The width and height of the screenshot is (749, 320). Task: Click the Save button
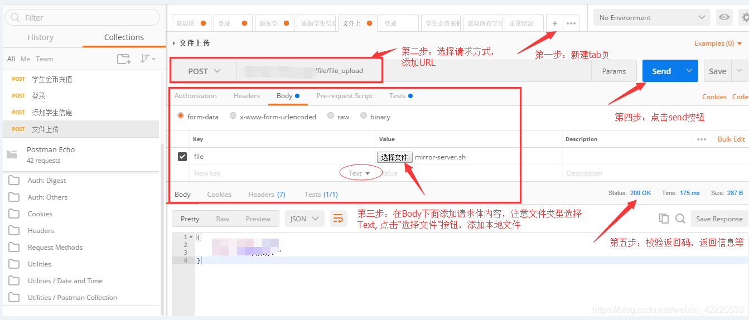[717, 71]
